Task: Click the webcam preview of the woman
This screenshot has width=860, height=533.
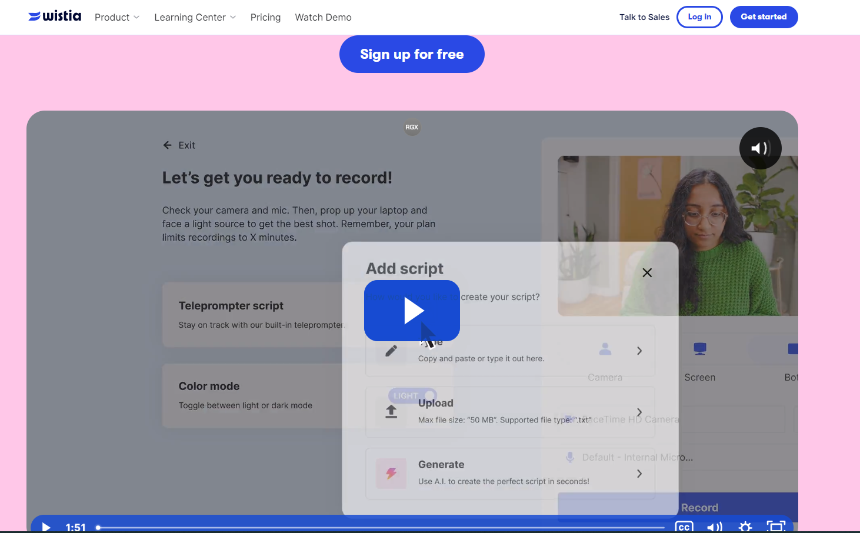Action: point(678,235)
